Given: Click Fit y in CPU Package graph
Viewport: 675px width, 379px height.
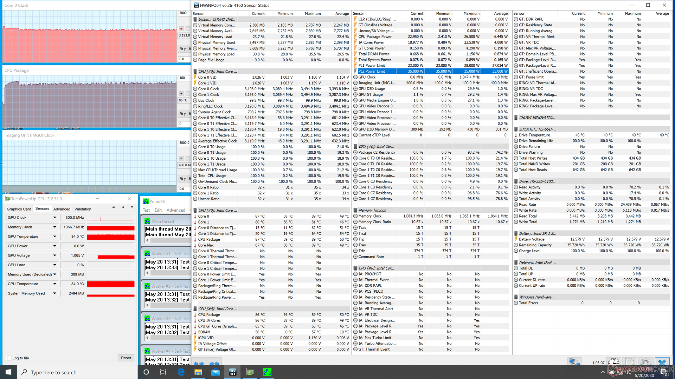Looking at the screenshot, I should pyautogui.click(x=182, y=114).
